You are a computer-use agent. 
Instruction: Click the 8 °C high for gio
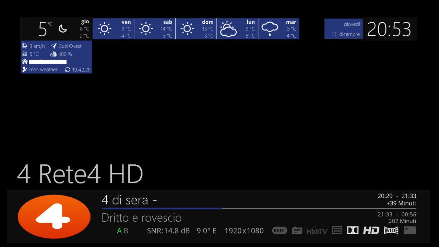pos(84,29)
